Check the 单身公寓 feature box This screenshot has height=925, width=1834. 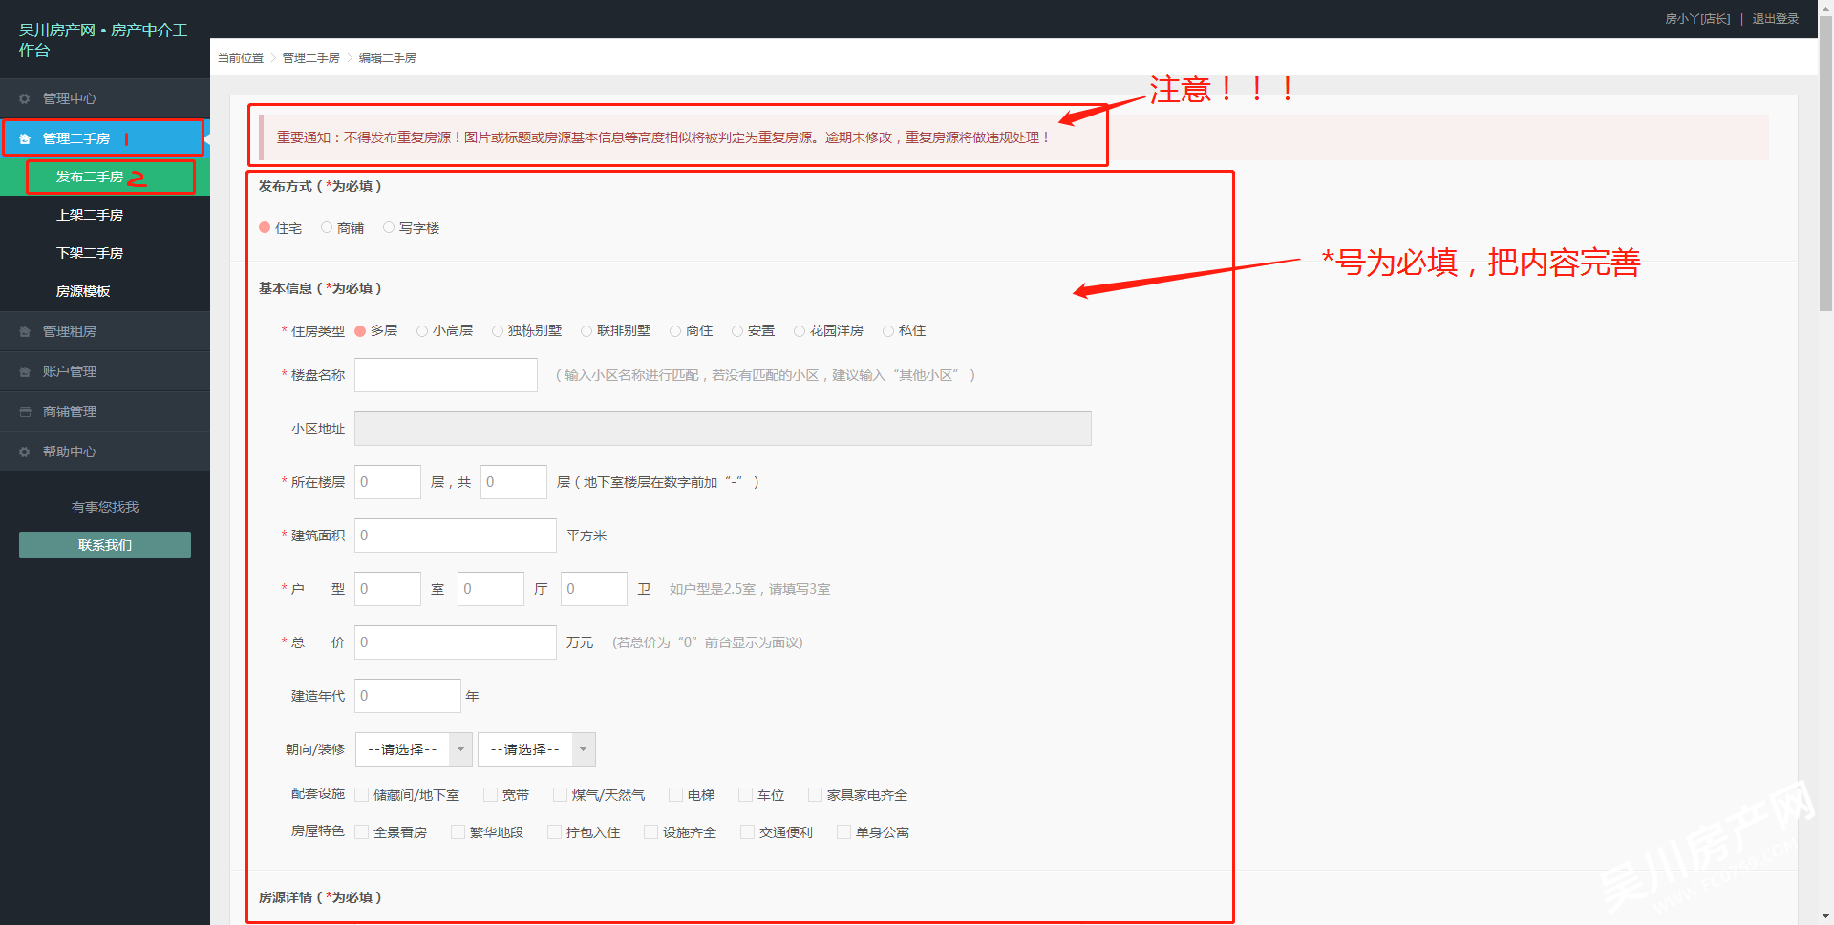pyautogui.click(x=844, y=831)
